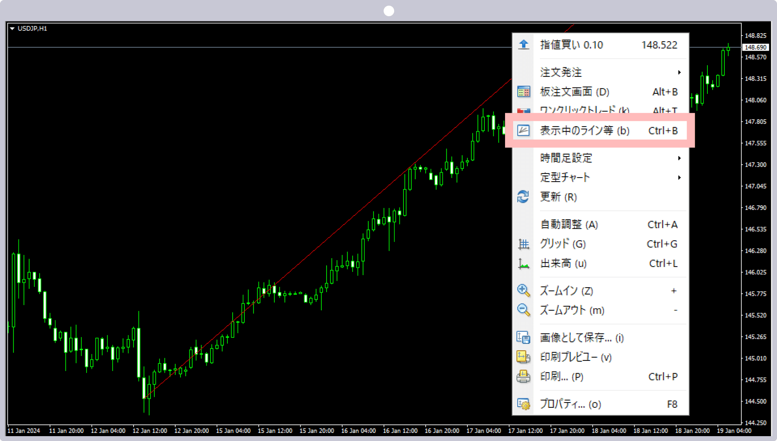Click the 16 Jan 04:00 time axis label
Image resolution: width=777 pixels, height=441 pixels.
(x=359, y=431)
